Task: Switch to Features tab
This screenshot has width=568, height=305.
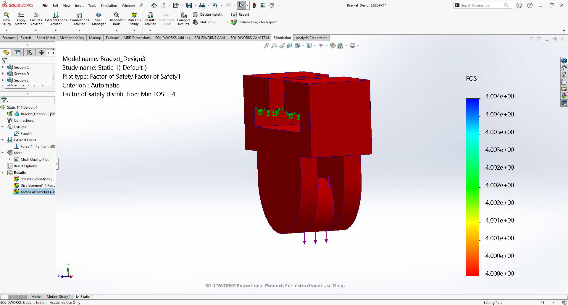Action: click(9, 38)
